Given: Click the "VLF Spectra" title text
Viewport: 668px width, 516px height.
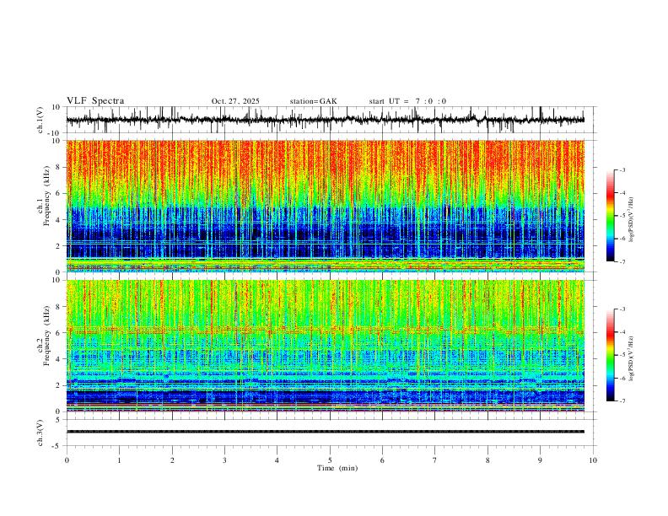Looking at the screenshot, I should click(95, 101).
